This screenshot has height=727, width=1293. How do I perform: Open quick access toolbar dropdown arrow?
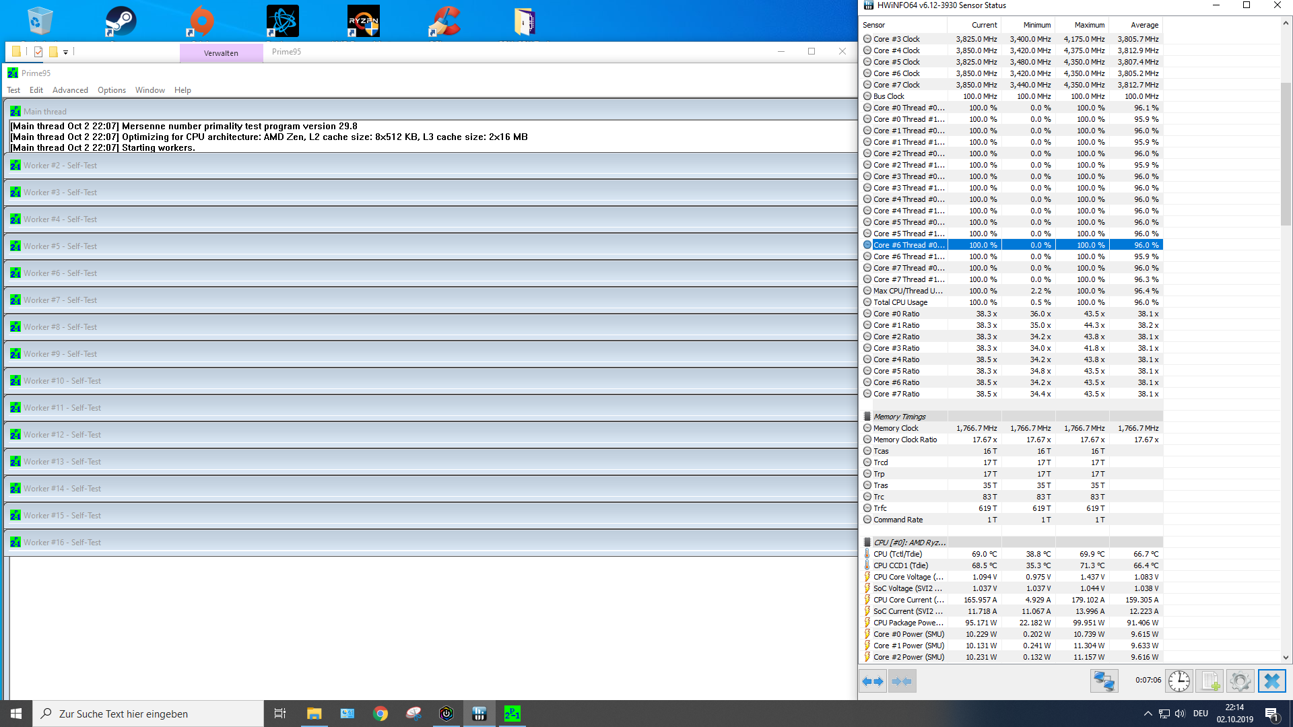(x=65, y=52)
